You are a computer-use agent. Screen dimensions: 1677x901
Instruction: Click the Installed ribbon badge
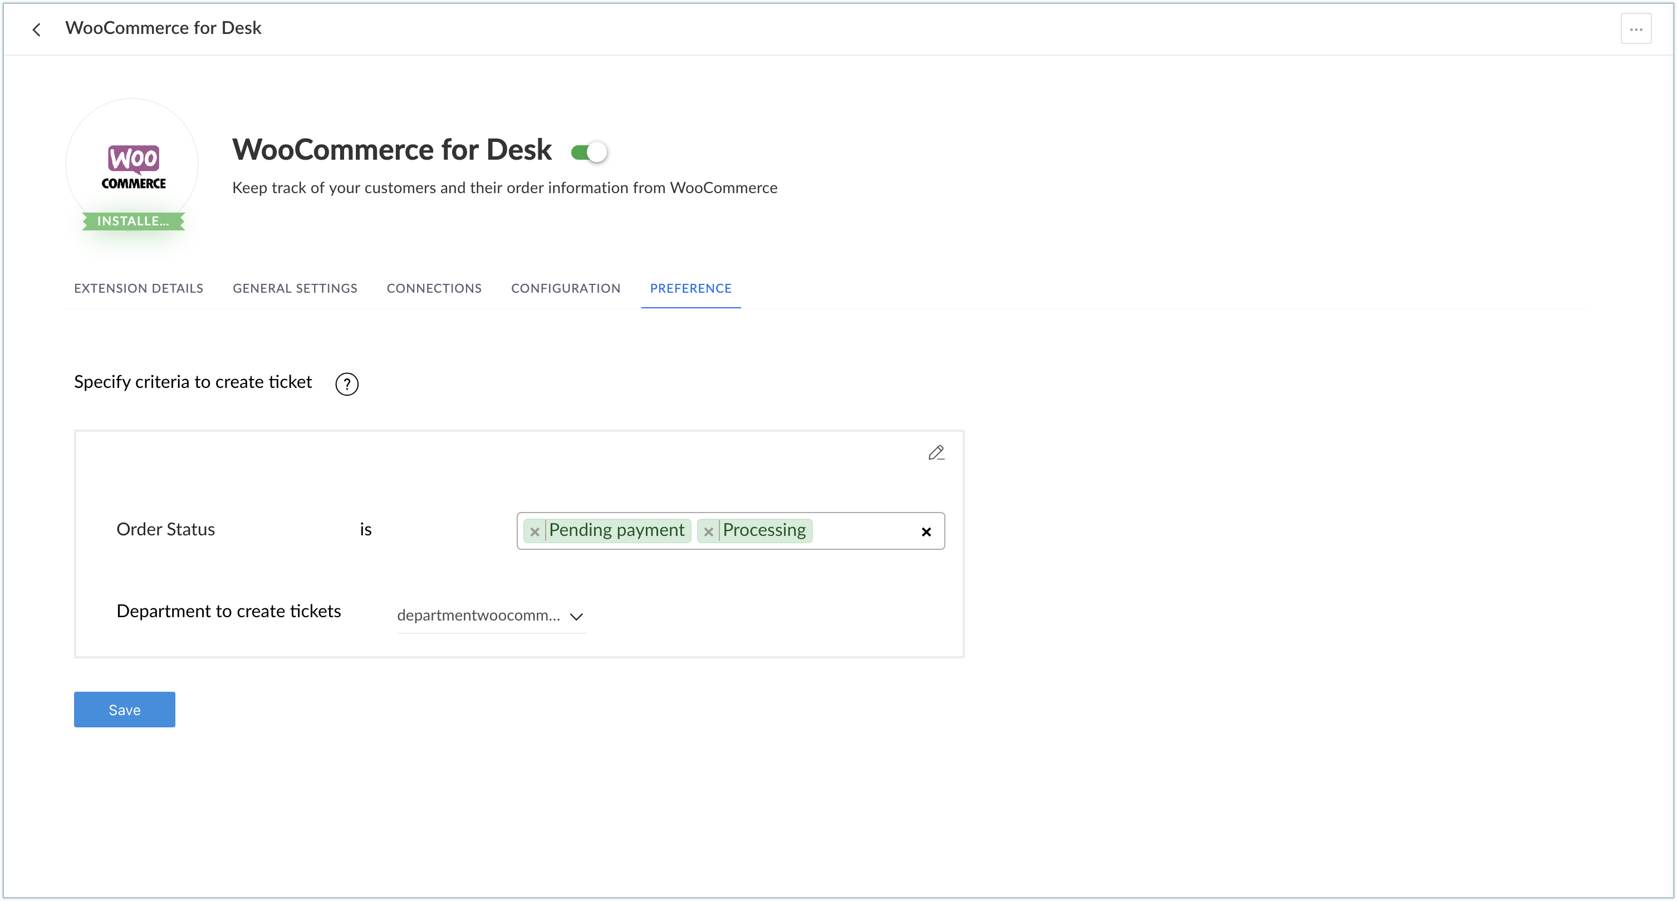133,221
